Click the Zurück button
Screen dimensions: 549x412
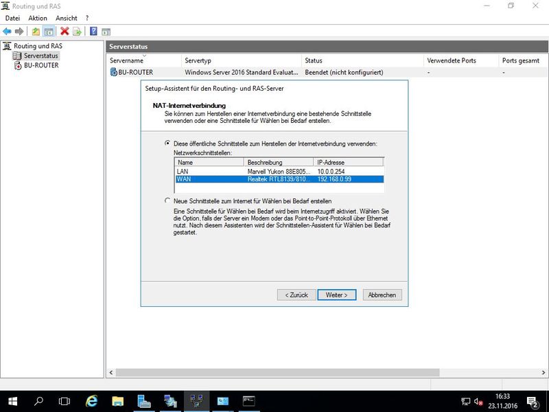296,295
